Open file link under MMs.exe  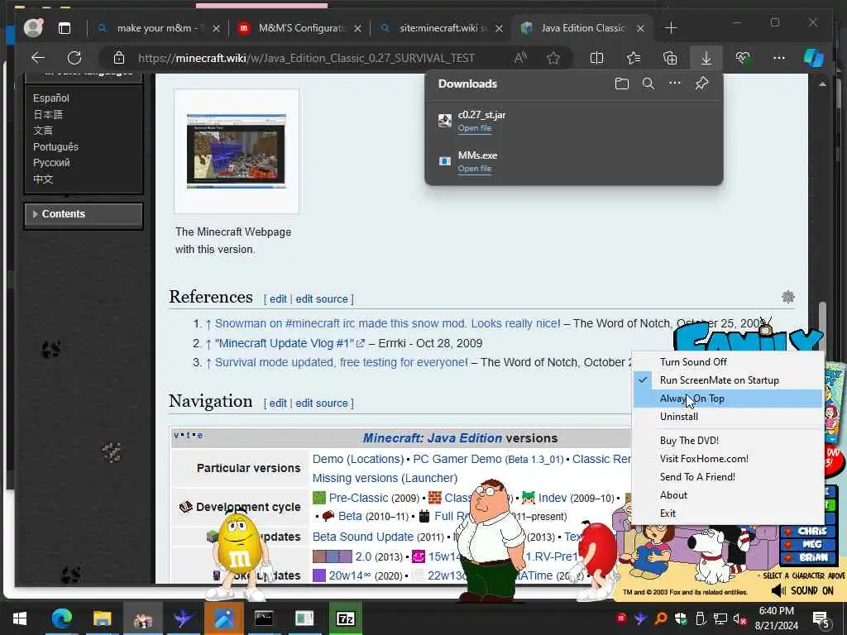pos(475,169)
